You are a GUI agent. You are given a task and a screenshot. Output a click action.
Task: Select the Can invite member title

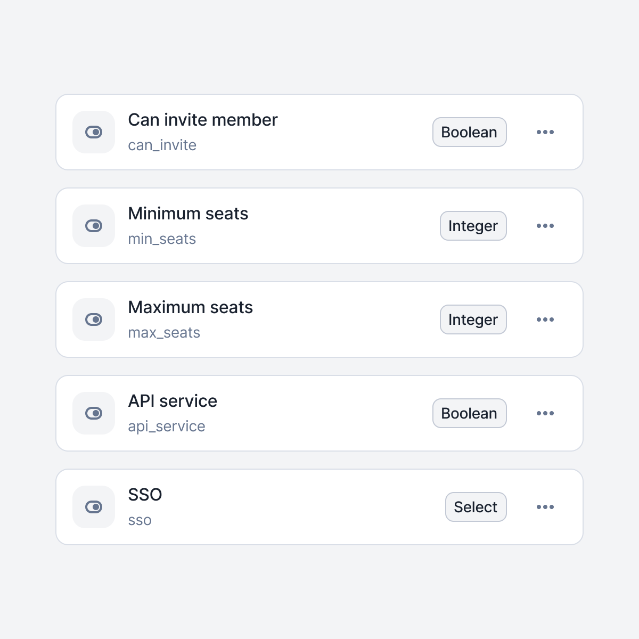(202, 120)
